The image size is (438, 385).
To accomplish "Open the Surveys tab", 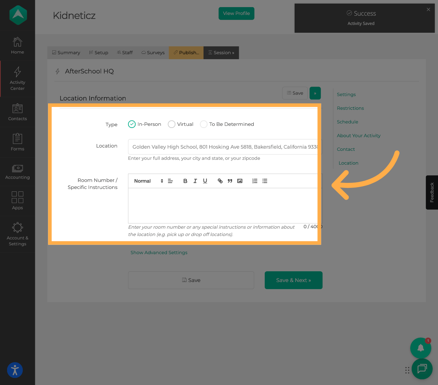I will pyautogui.click(x=153, y=52).
